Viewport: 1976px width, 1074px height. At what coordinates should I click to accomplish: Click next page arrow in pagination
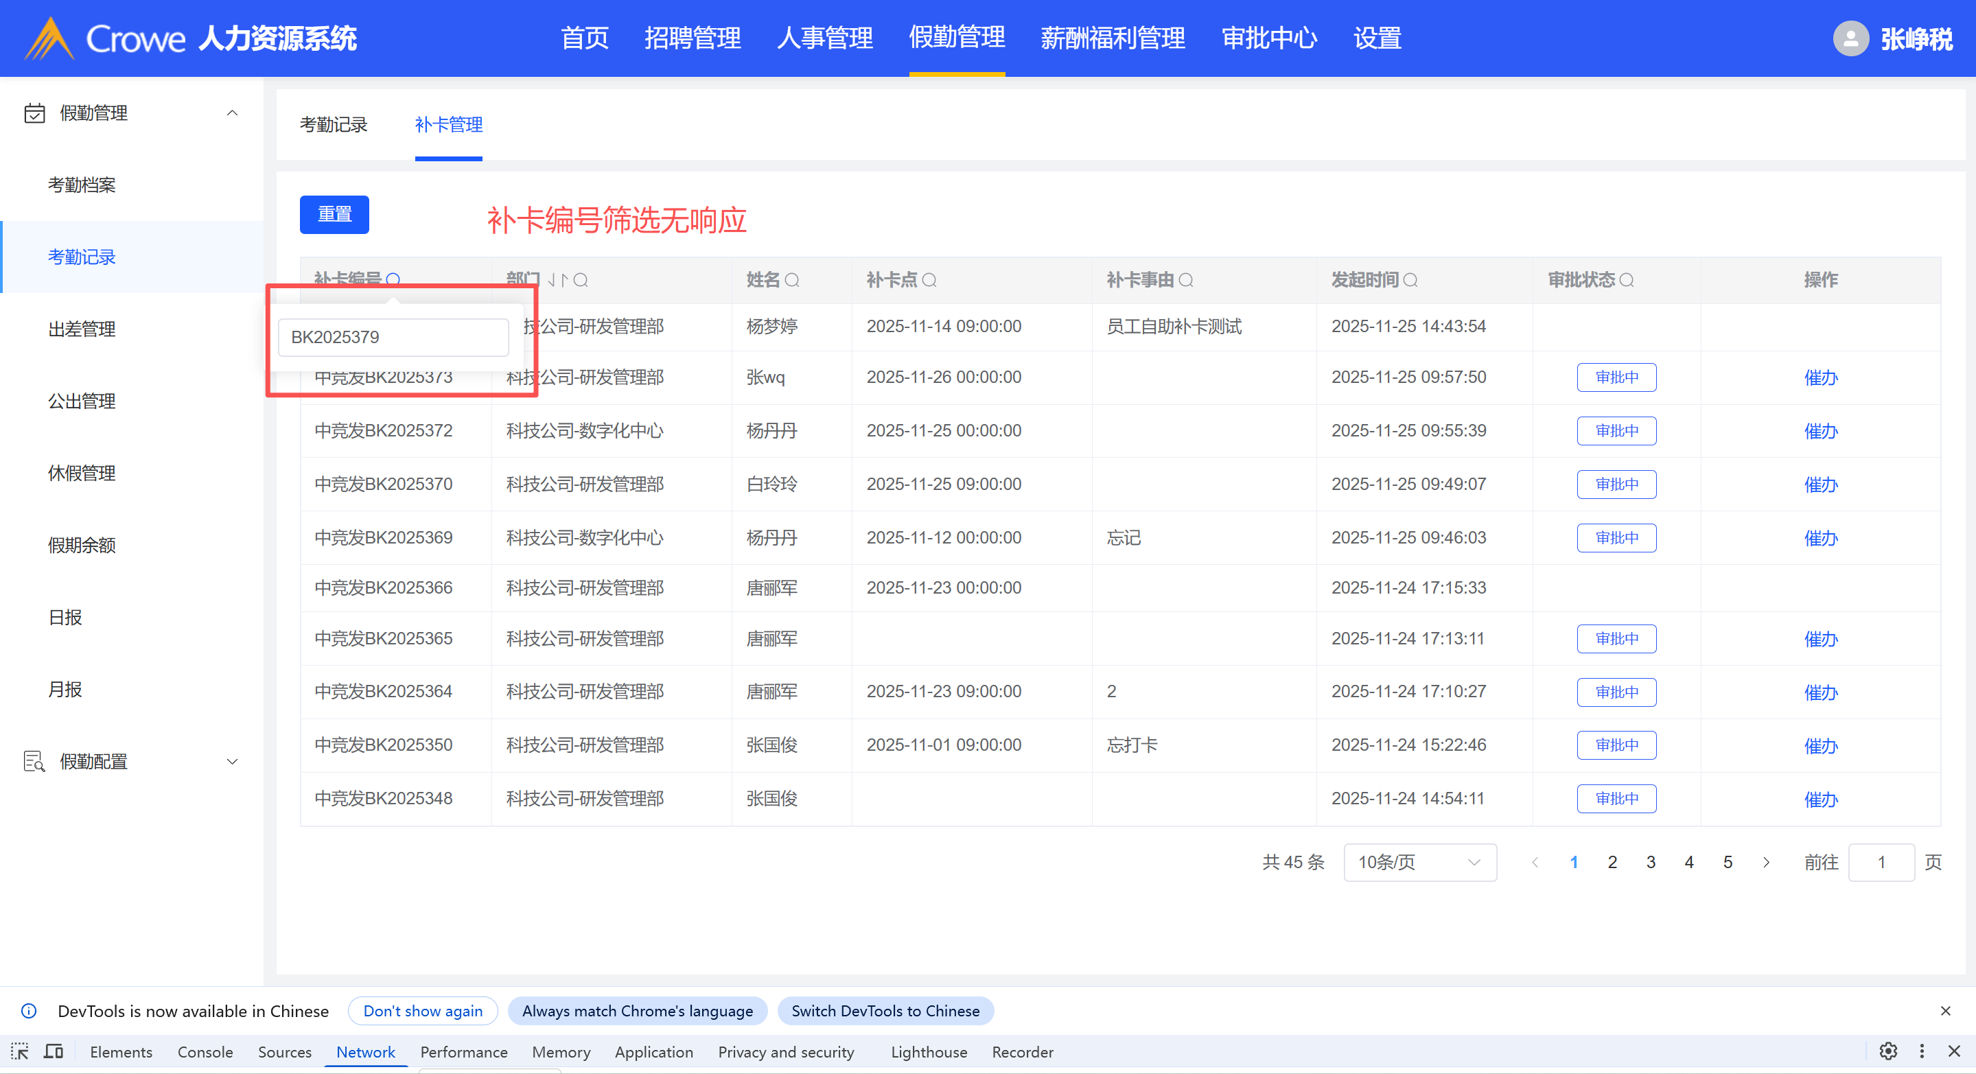click(1766, 862)
